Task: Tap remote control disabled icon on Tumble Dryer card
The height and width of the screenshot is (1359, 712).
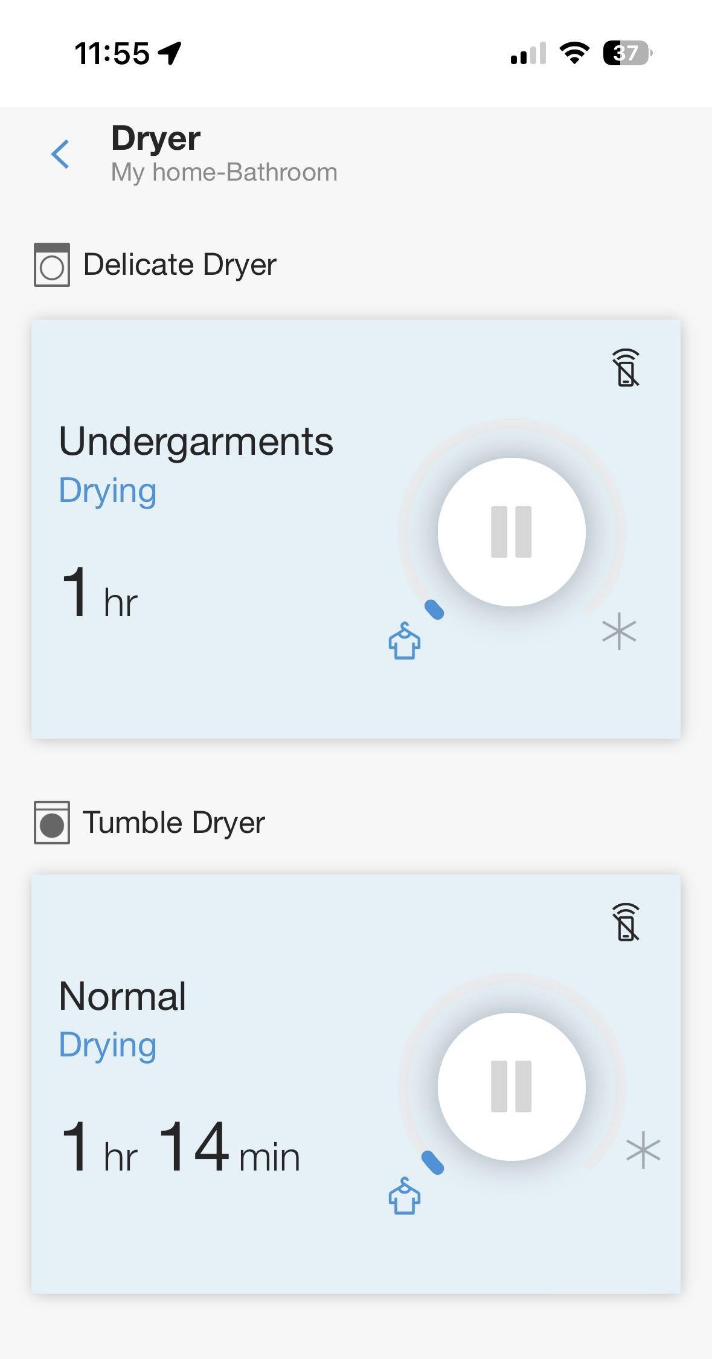Action: point(626,922)
